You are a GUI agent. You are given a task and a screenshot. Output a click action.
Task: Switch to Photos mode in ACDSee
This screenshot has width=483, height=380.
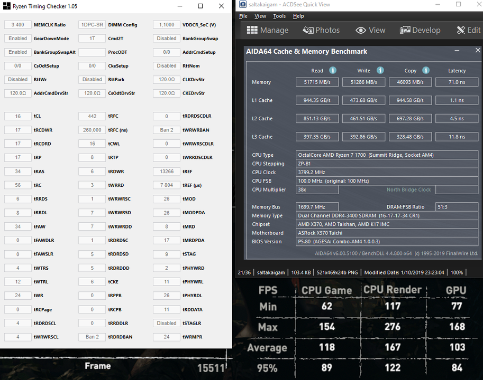(321, 30)
